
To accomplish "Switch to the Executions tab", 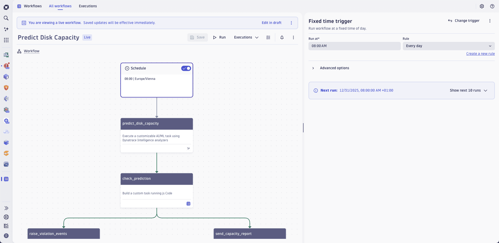I will coord(88,6).
